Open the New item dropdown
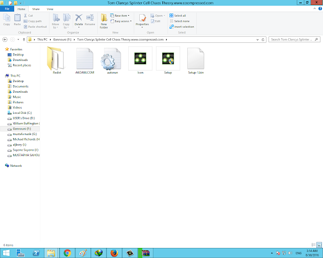Viewport: 323px width, 258px height. (120, 16)
